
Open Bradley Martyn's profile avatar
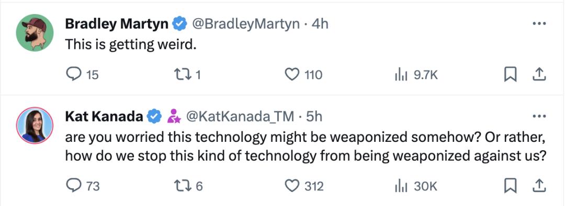35,33
